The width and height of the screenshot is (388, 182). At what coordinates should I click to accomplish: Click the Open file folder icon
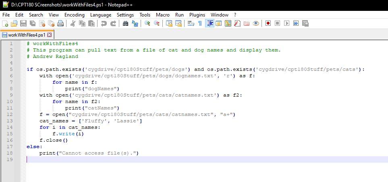point(14,23)
